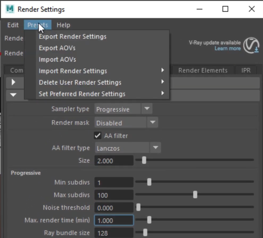Collapse the expanded section arrow
This screenshot has height=238, width=263.
tap(14, 95)
